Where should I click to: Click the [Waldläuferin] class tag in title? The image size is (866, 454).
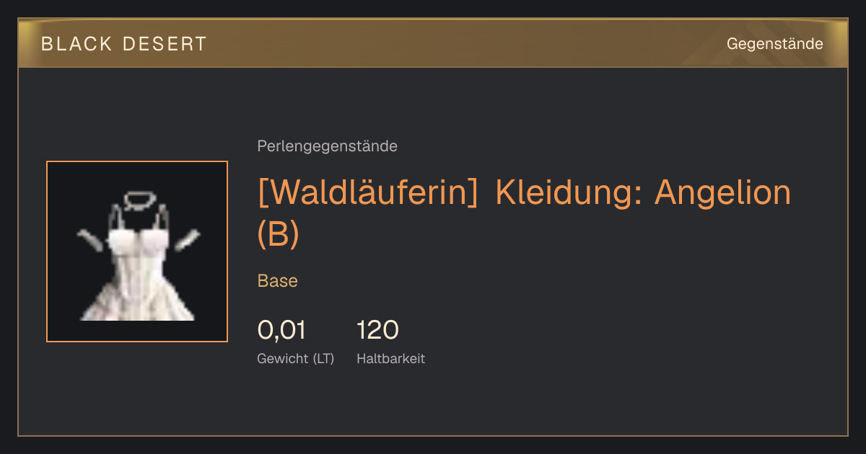coord(368,193)
